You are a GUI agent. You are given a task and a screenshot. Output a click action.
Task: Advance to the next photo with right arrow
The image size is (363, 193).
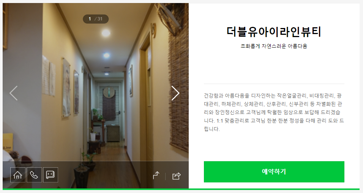coord(175,93)
